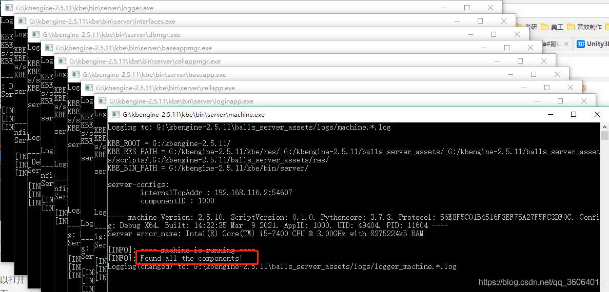
Task: Maximize the baseappmgr.exe window
Action: coord(507,48)
